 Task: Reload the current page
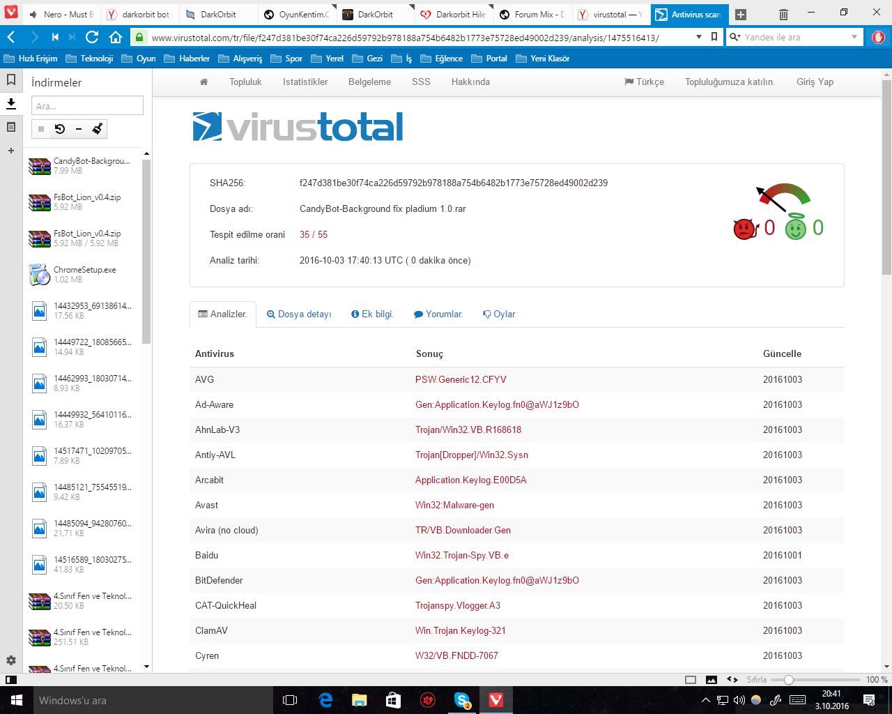[x=92, y=37]
